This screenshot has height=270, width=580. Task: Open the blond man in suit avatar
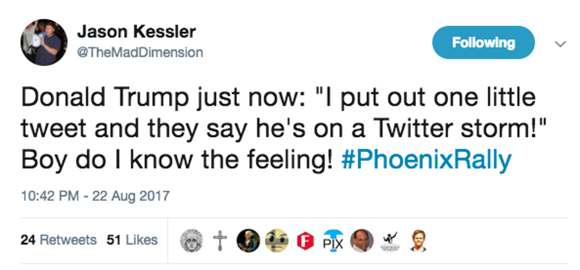(418, 240)
